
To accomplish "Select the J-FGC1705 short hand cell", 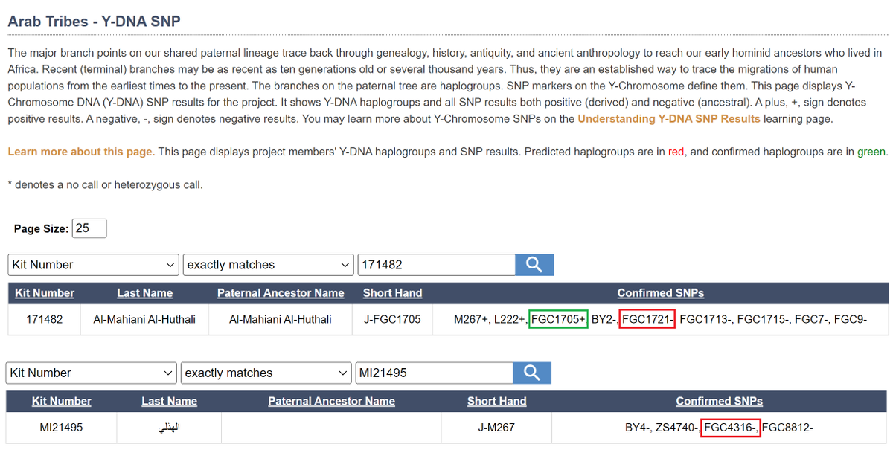I will [392, 320].
